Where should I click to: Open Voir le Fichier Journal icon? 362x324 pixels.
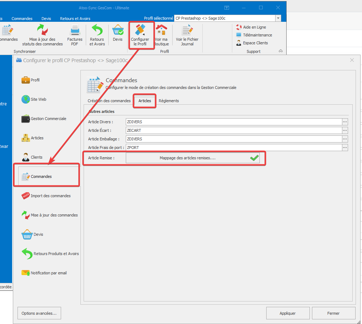(187, 30)
